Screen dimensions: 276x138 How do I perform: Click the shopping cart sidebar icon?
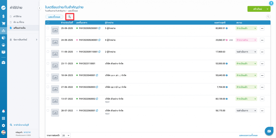pyautogui.click(x=4, y=23)
